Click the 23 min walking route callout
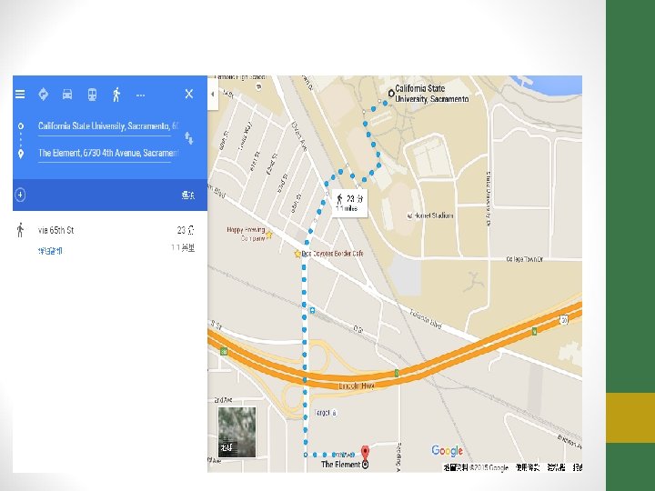This screenshot has width=655, height=491. point(349,203)
